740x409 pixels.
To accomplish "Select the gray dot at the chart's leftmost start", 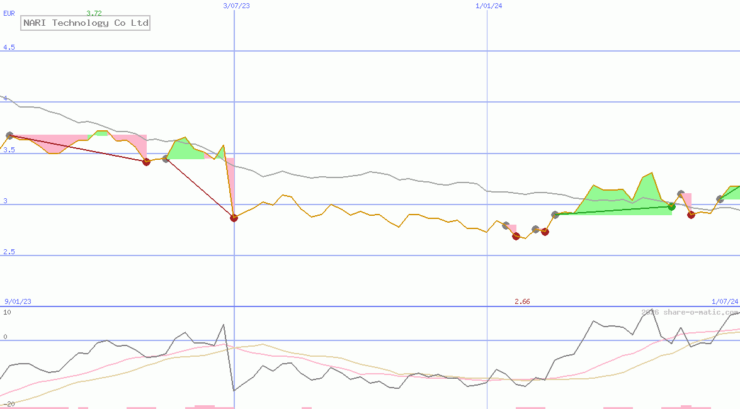I will [x=9, y=134].
